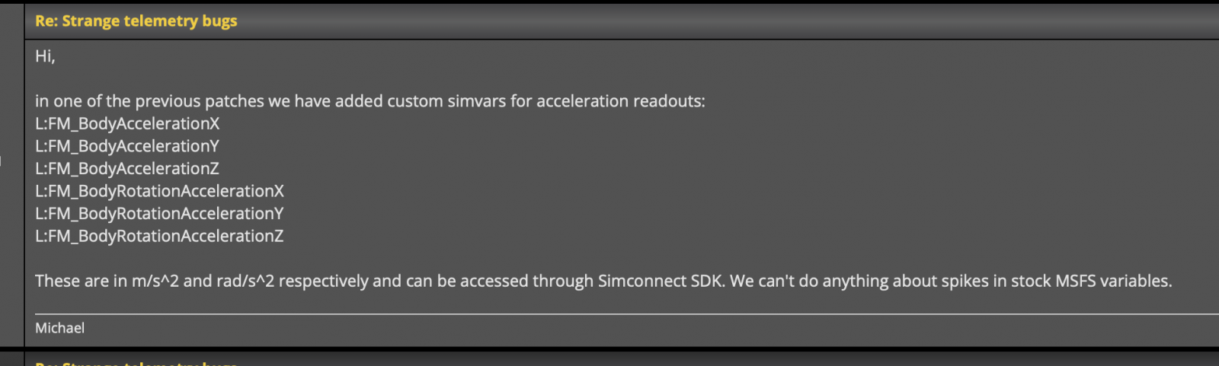The width and height of the screenshot is (1219, 366).
Task: Select the L:FM_BodyAccelerationY line
Action: pos(127,146)
